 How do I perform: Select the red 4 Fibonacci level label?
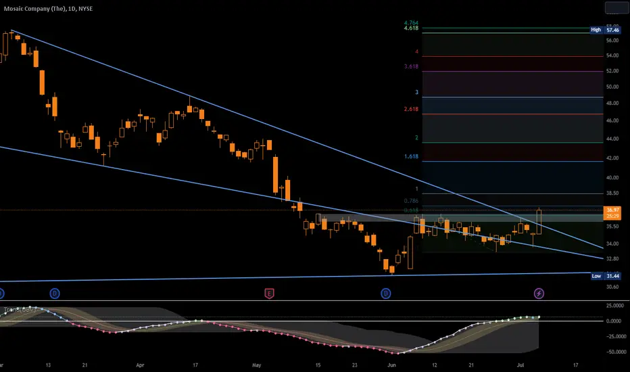click(x=416, y=51)
